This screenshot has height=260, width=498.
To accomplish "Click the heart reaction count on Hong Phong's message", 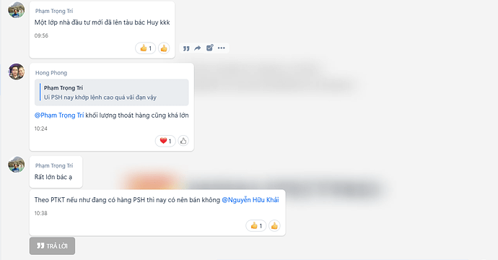I will pos(165,141).
